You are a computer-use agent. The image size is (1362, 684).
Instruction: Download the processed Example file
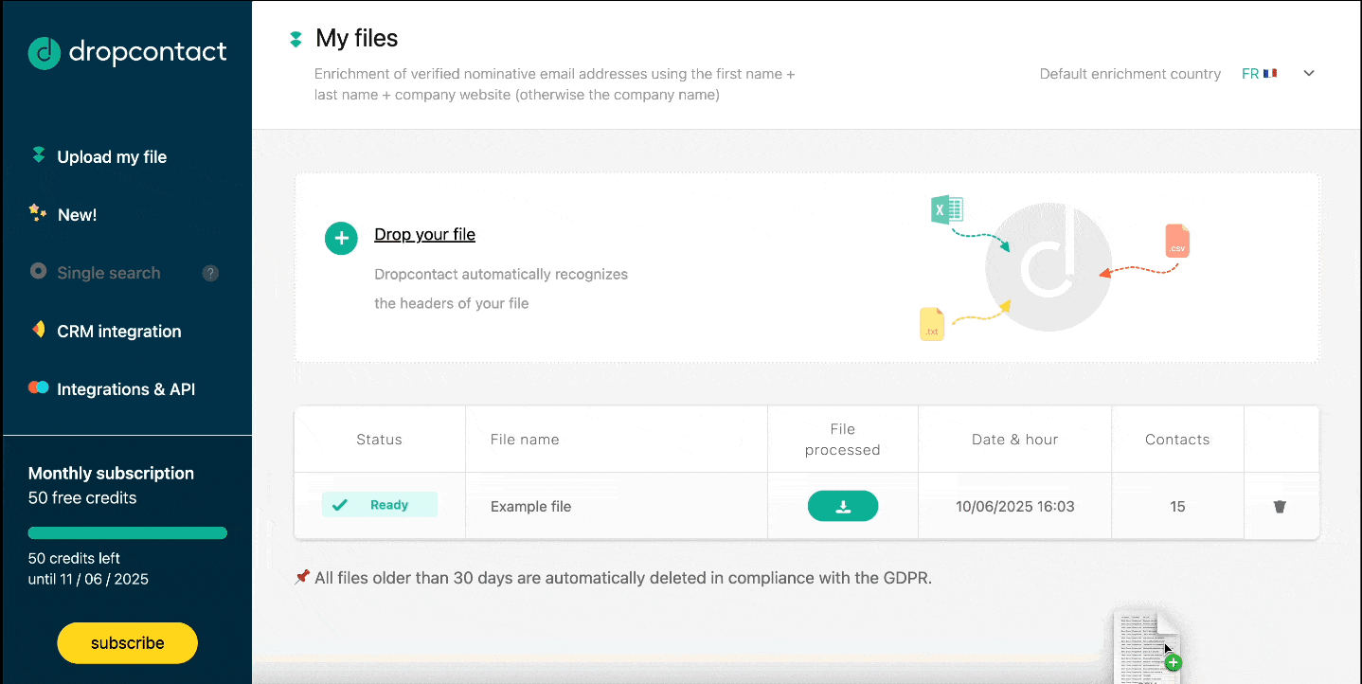(843, 506)
